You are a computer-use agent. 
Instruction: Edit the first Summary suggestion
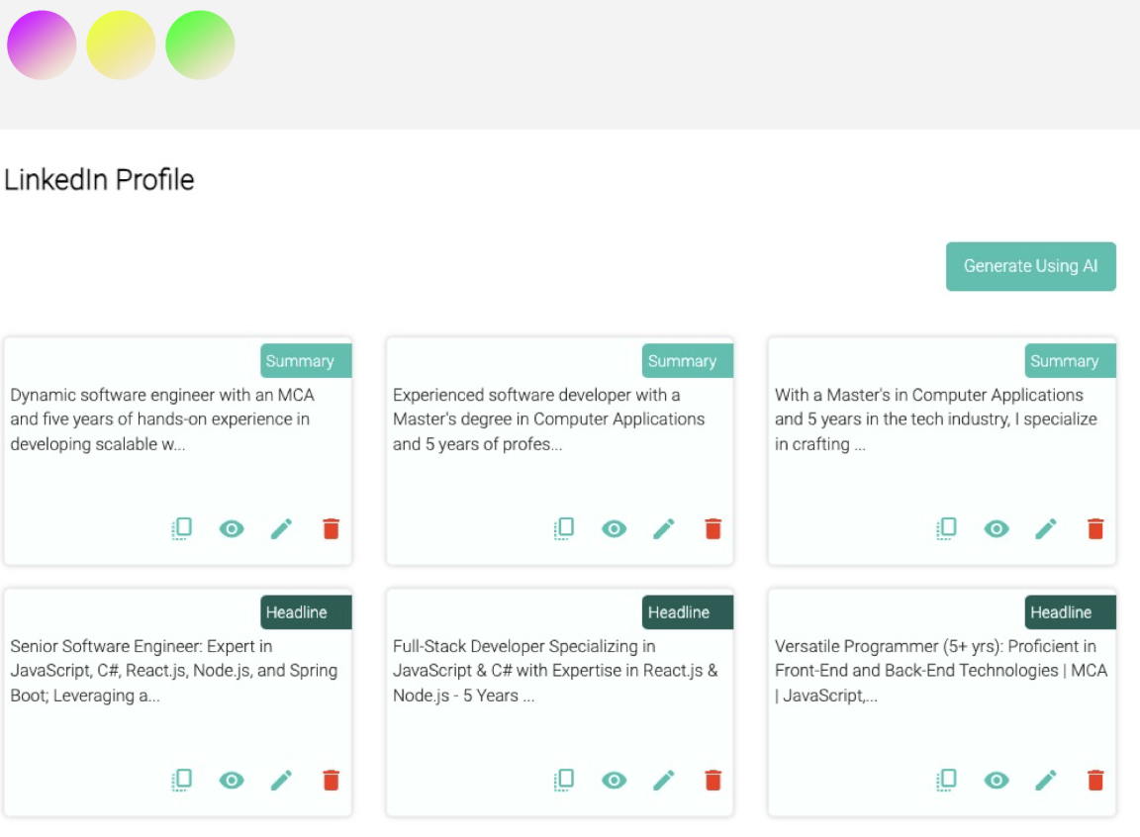tap(282, 528)
